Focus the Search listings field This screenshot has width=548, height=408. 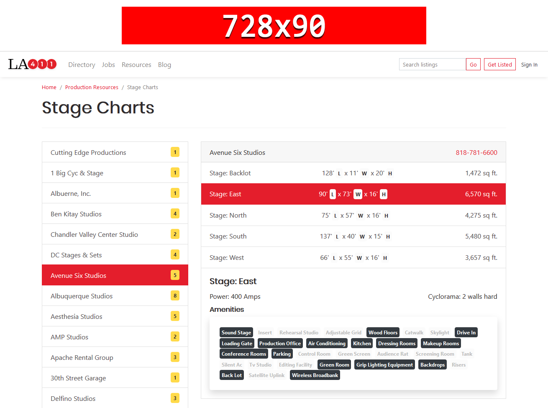[x=433, y=64]
